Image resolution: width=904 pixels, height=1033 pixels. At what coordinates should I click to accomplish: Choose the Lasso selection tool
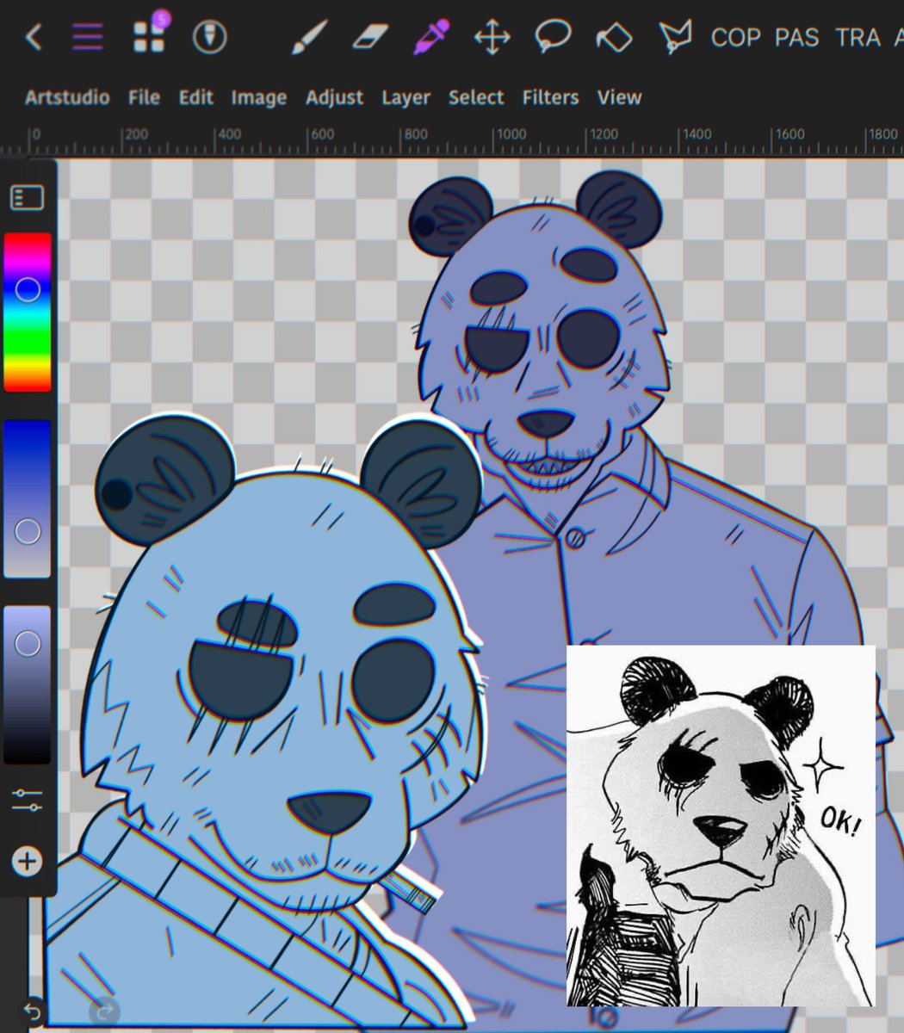click(x=554, y=36)
